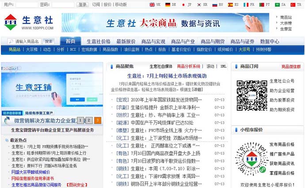Focus the 请输入商品名 search input
Screen dimensions: 305x188
pyautogui.click(x=24, y=41)
